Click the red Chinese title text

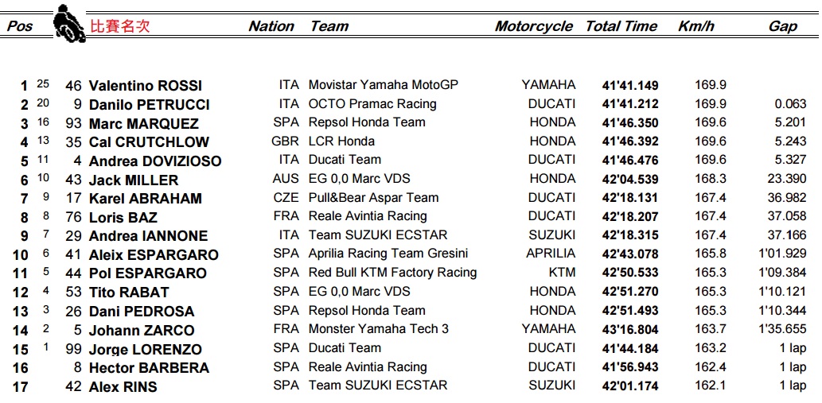coord(119,26)
